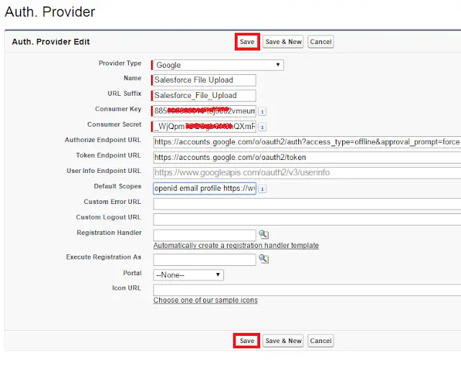Image resolution: width=461 pixels, height=374 pixels.
Task: Click the top Save & New button
Action: pos(283,42)
